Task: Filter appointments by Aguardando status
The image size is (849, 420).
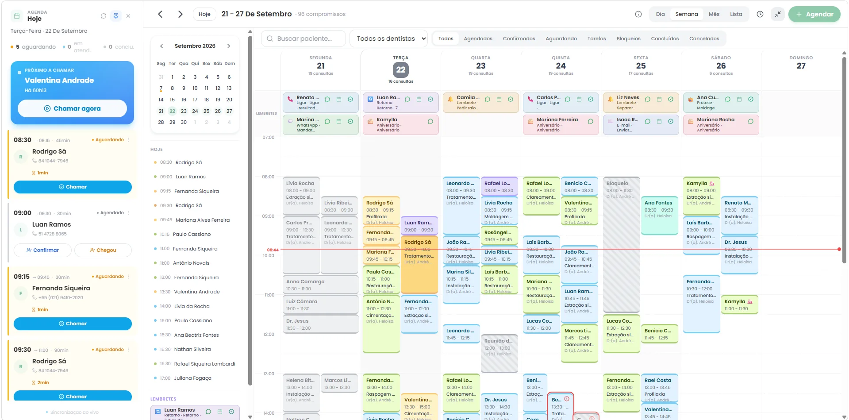Action: (561, 39)
